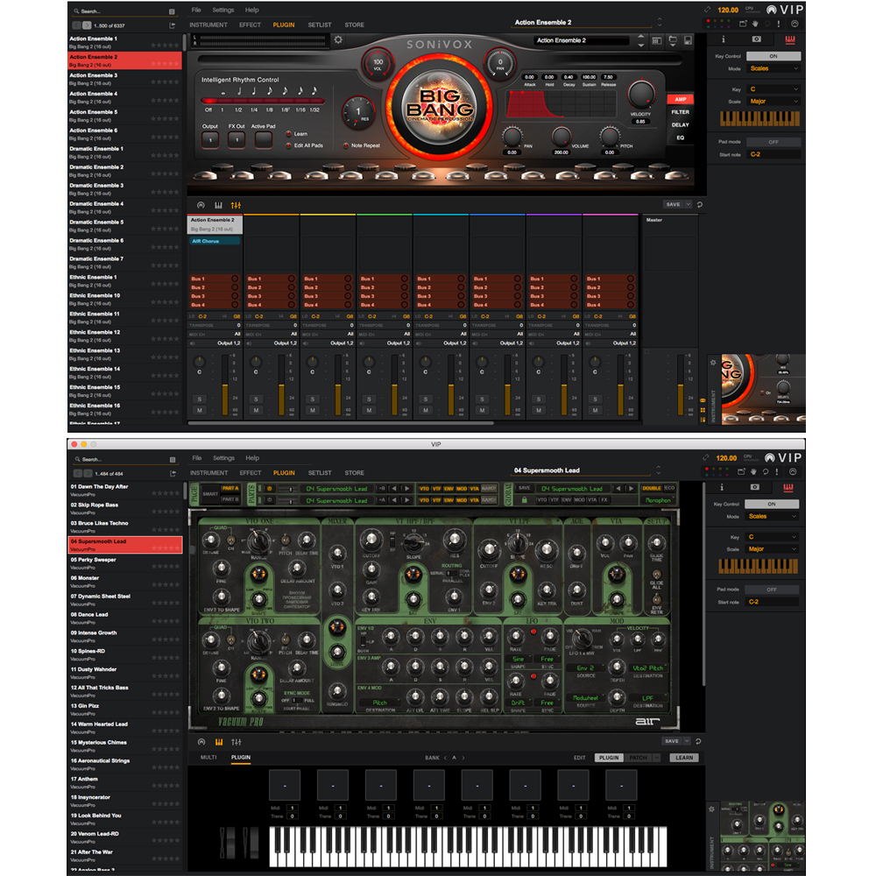Click the Vacuum Pro global lock icon

click(524, 500)
